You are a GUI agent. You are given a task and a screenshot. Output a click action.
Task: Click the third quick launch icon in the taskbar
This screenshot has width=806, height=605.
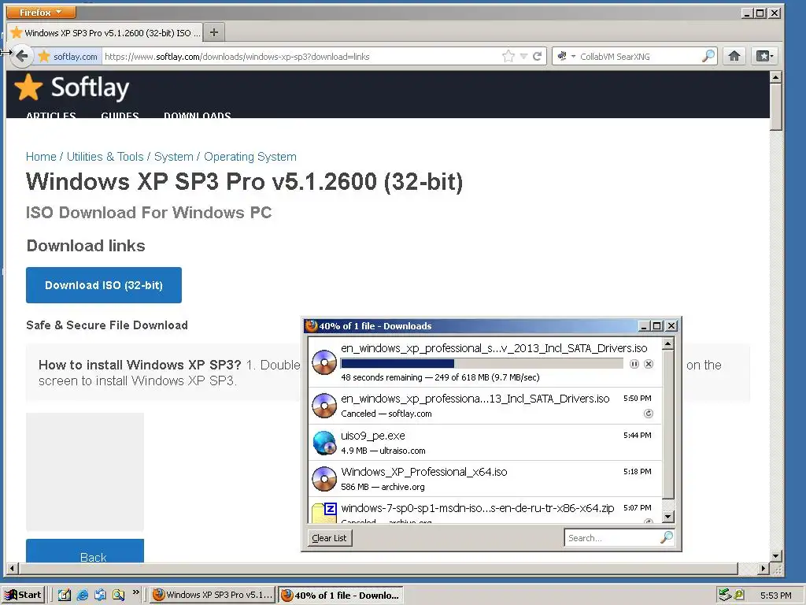[100, 595]
